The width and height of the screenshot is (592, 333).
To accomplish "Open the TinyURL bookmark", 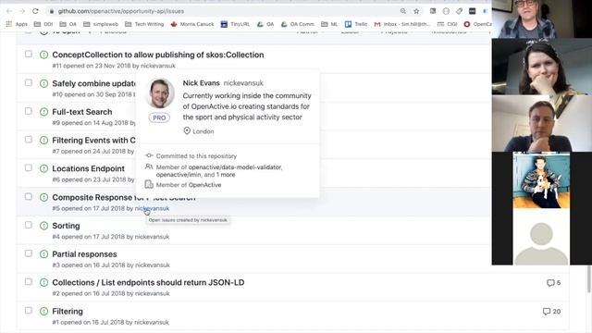I will click(235, 24).
